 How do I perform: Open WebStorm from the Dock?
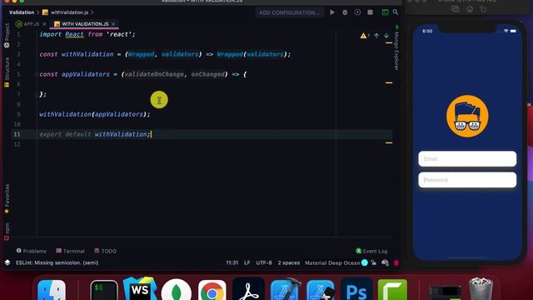pyautogui.click(x=140, y=289)
